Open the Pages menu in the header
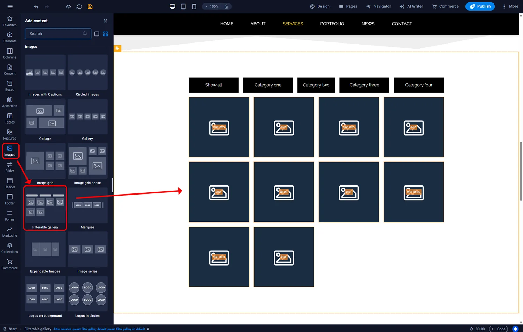 pyautogui.click(x=348, y=6)
